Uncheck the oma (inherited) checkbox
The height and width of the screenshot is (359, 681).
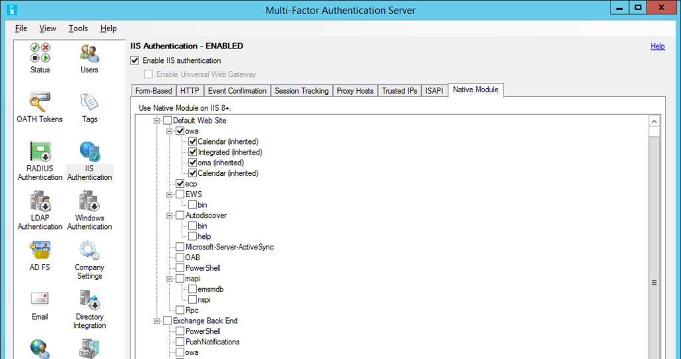click(192, 163)
